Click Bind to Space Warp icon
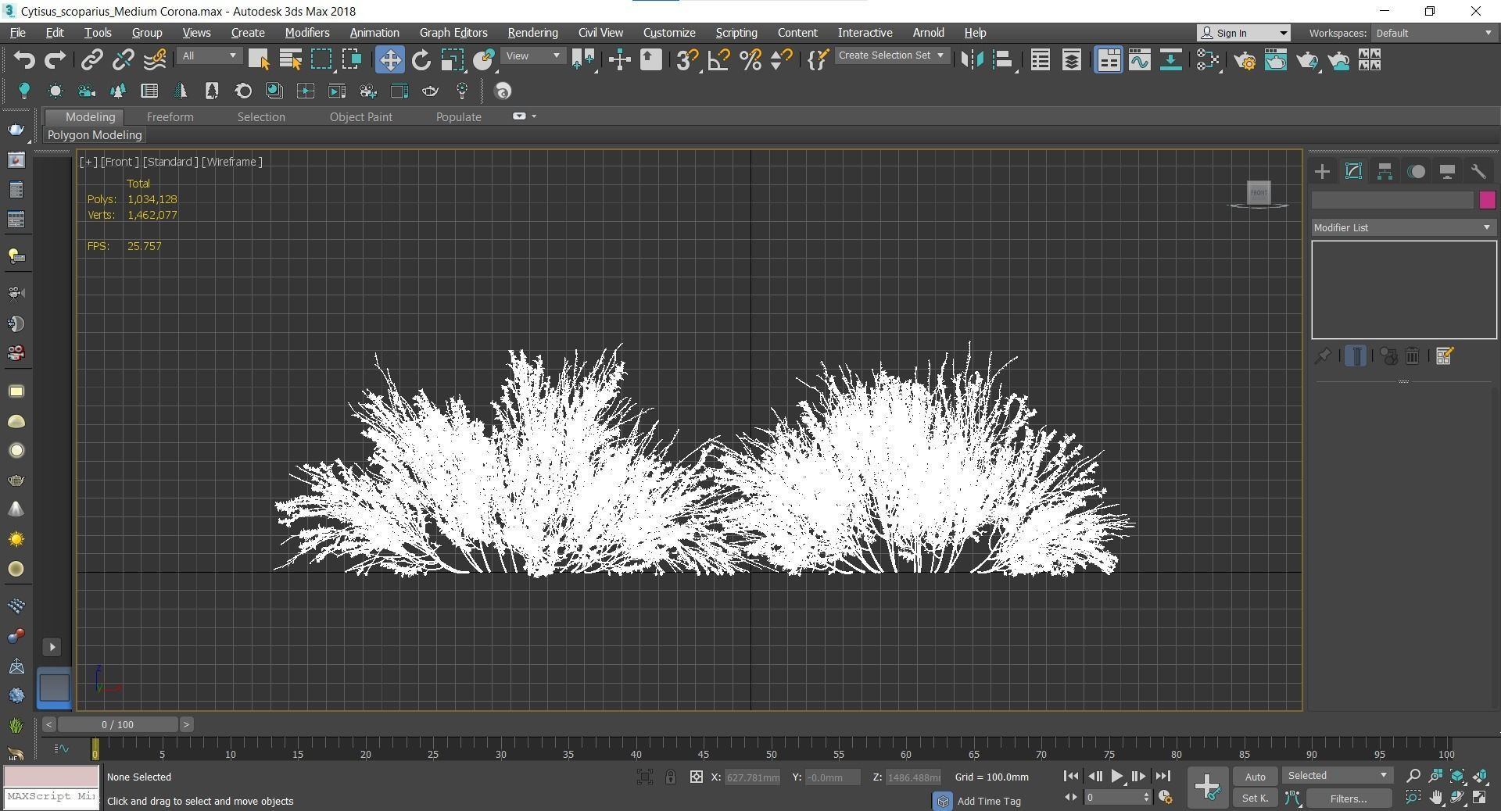This screenshot has height=811, width=1501. pyautogui.click(x=154, y=60)
